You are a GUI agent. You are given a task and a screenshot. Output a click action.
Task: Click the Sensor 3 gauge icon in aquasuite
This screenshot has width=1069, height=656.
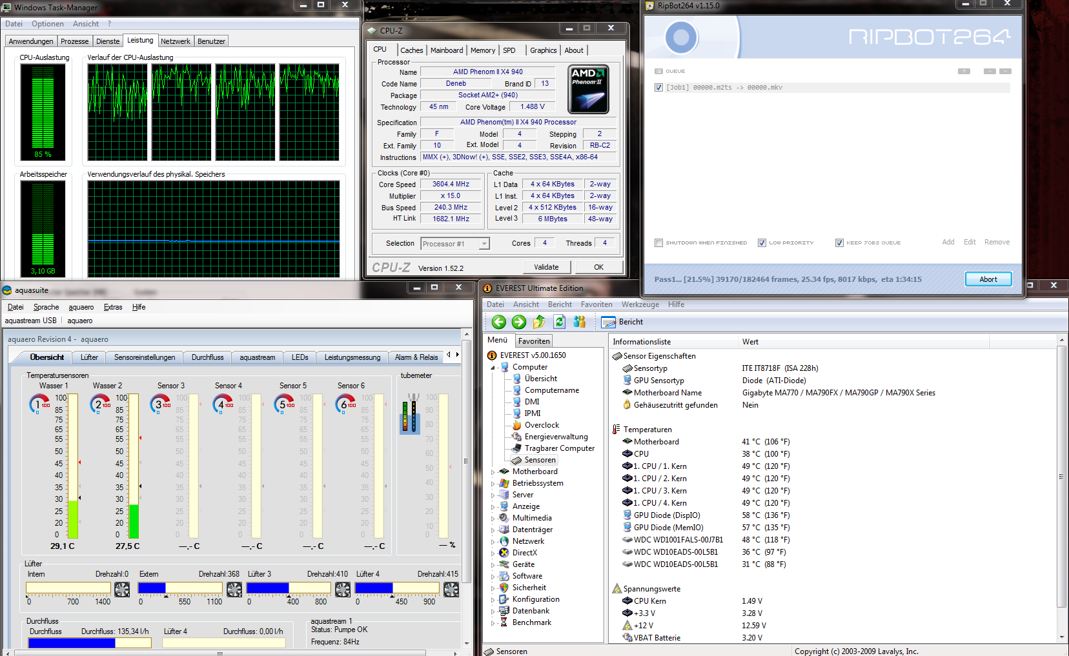[160, 404]
